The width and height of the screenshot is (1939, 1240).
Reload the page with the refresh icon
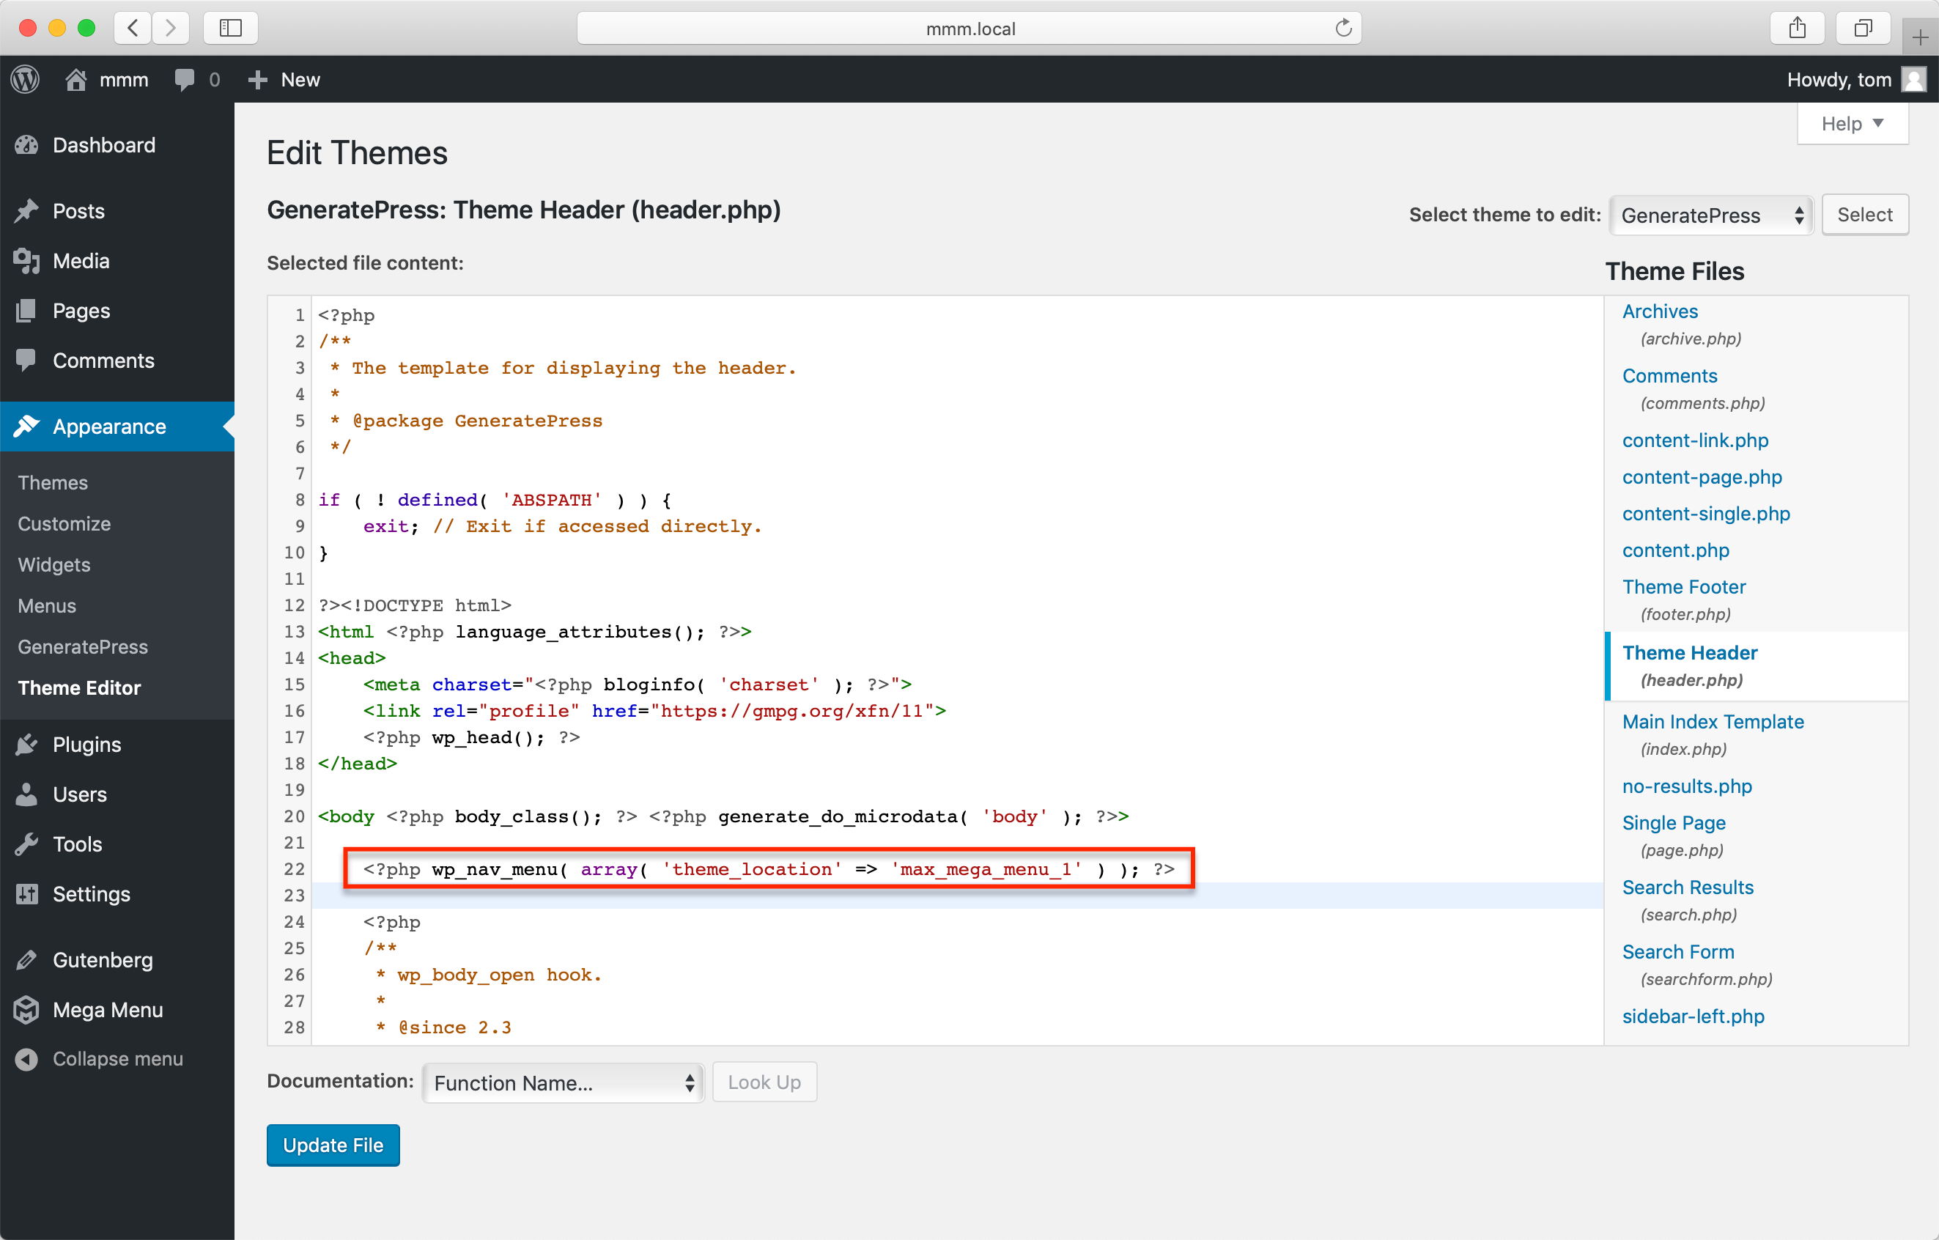(x=1342, y=28)
